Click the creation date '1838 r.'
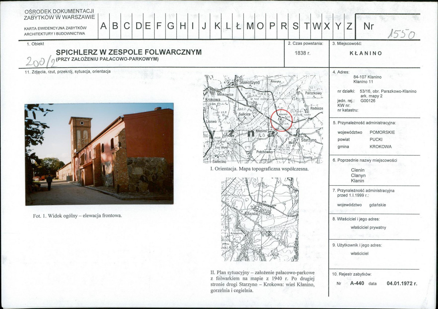This screenshot has width=438, height=309. [x=302, y=53]
